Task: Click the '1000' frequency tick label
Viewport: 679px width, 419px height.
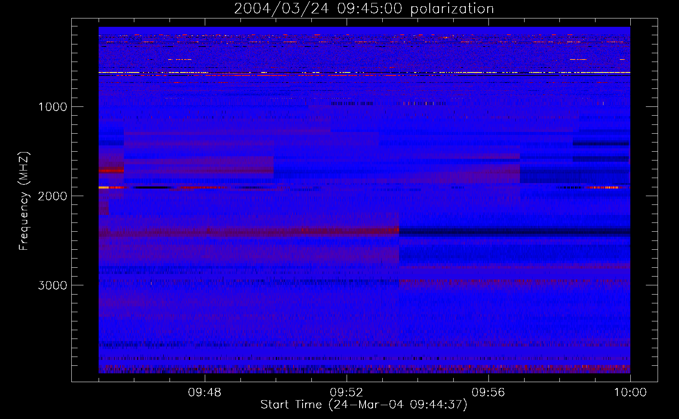Action: pyautogui.click(x=52, y=107)
